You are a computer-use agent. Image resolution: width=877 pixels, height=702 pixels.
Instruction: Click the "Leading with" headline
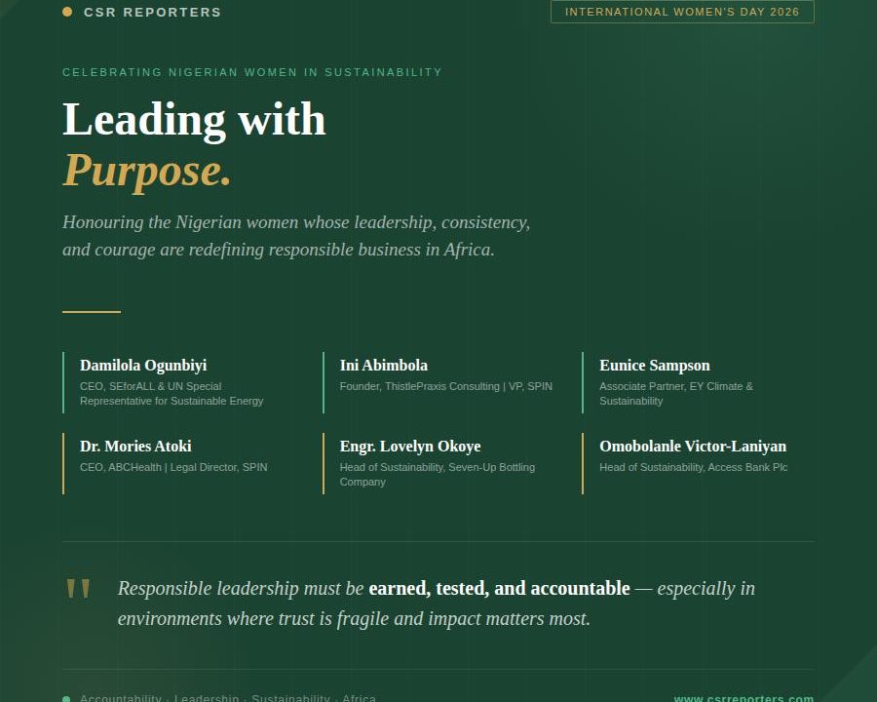[x=194, y=119]
